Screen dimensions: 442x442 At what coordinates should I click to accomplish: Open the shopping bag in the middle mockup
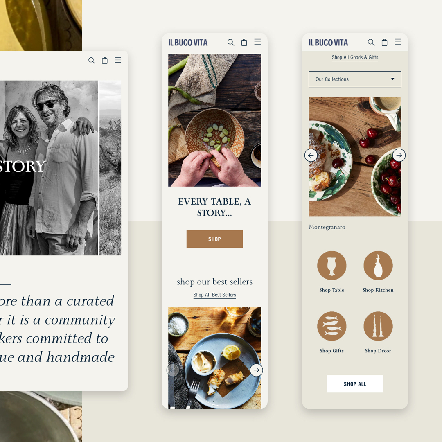(x=244, y=42)
